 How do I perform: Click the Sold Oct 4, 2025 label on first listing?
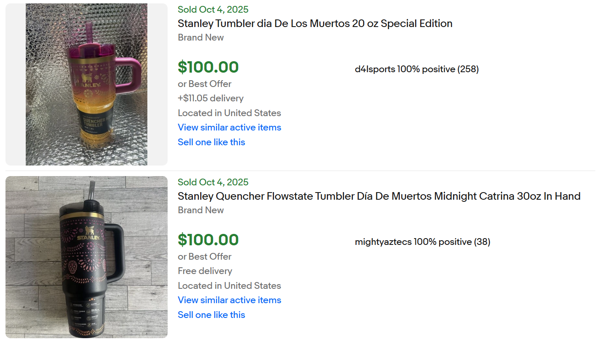tap(213, 10)
